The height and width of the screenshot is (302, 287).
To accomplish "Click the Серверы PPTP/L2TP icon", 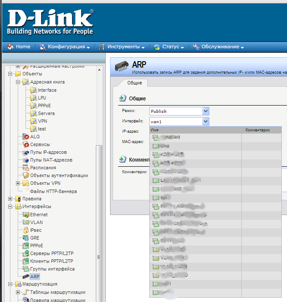I will (25, 253).
